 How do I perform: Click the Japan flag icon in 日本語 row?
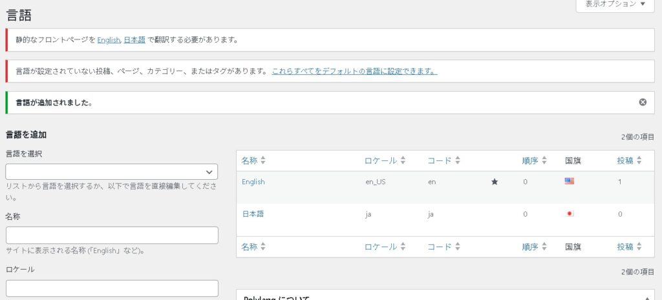click(569, 214)
